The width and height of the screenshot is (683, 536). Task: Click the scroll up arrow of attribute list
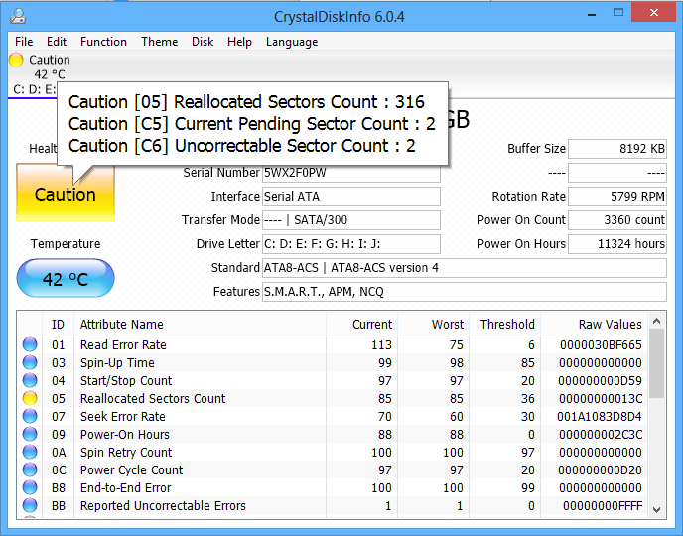click(655, 322)
